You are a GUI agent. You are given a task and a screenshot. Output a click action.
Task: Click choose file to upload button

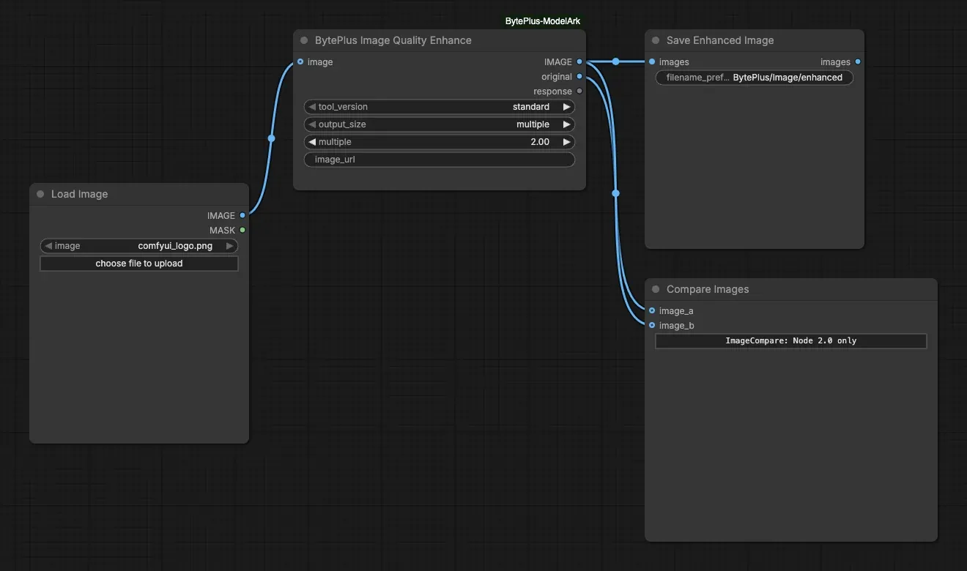coord(139,264)
